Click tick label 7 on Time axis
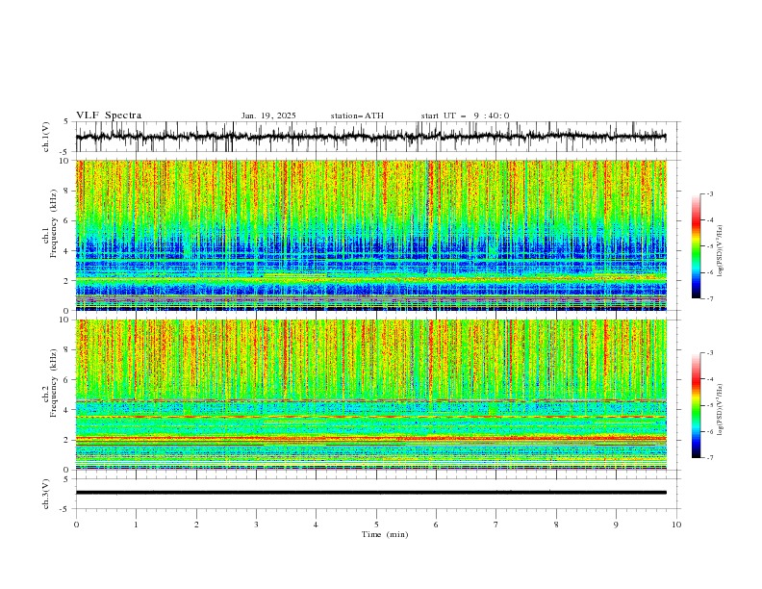The height and width of the screenshot is (589, 762). pos(496,525)
